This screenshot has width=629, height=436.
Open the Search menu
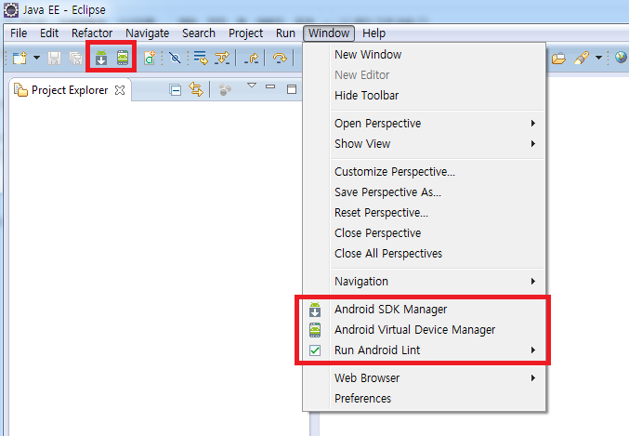coord(199,33)
